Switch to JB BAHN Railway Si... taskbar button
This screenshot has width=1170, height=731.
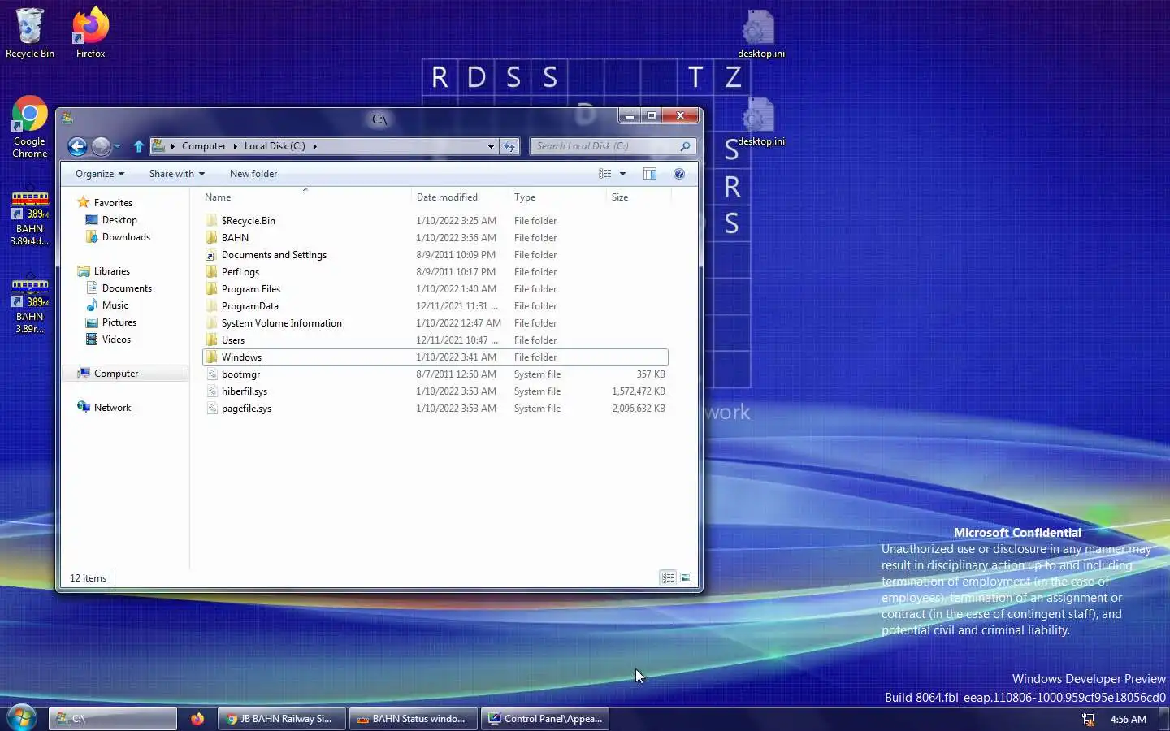(282, 719)
